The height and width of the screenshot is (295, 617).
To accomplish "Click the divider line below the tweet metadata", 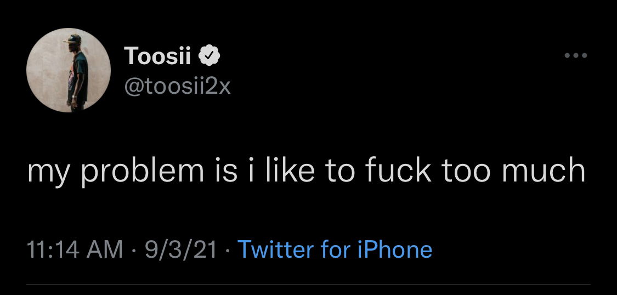I will click(308, 285).
